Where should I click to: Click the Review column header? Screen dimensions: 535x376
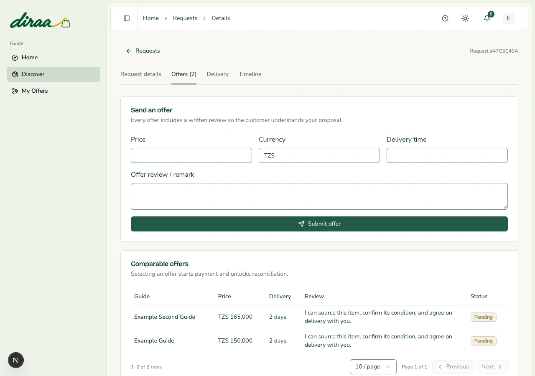[314, 297]
